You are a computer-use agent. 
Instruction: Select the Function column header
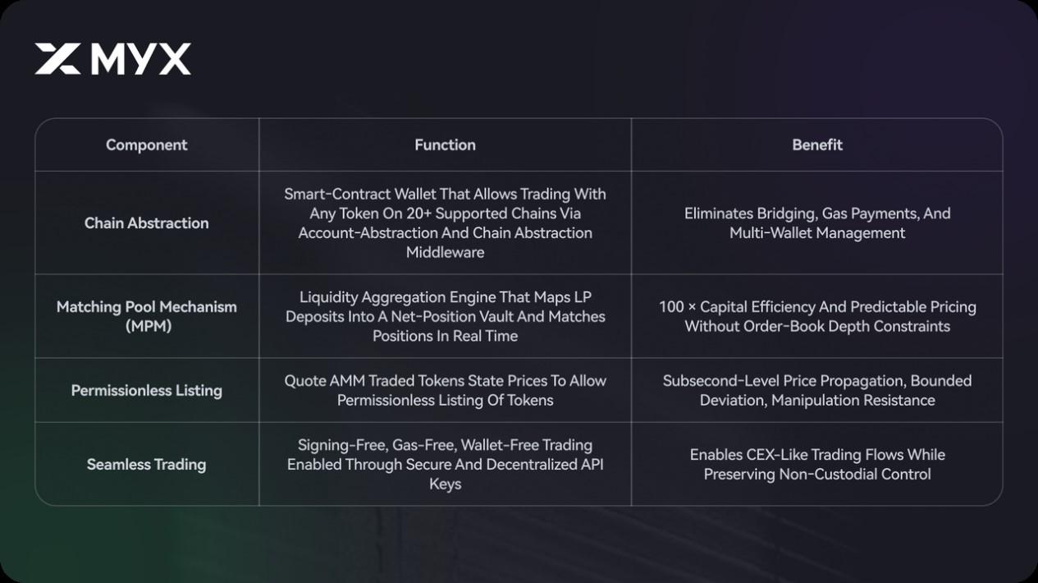click(x=445, y=145)
